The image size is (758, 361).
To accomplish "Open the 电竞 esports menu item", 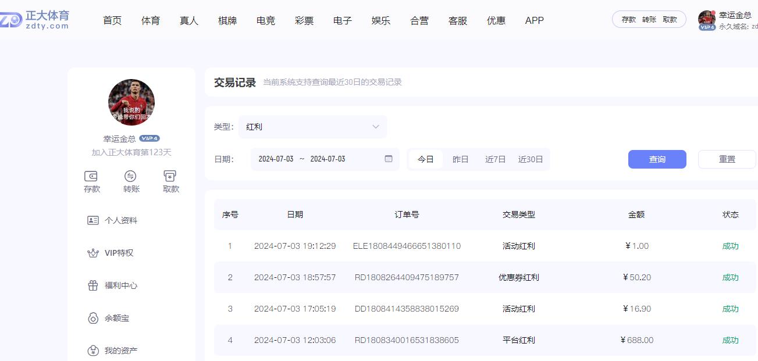I will (x=265, y=20).
